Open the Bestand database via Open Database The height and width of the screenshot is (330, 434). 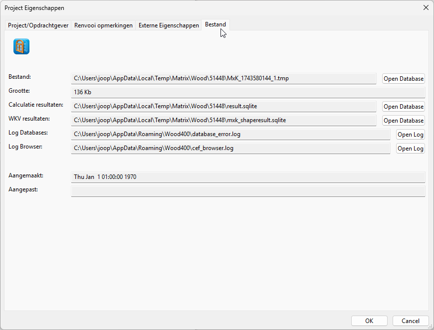point(403,78)
